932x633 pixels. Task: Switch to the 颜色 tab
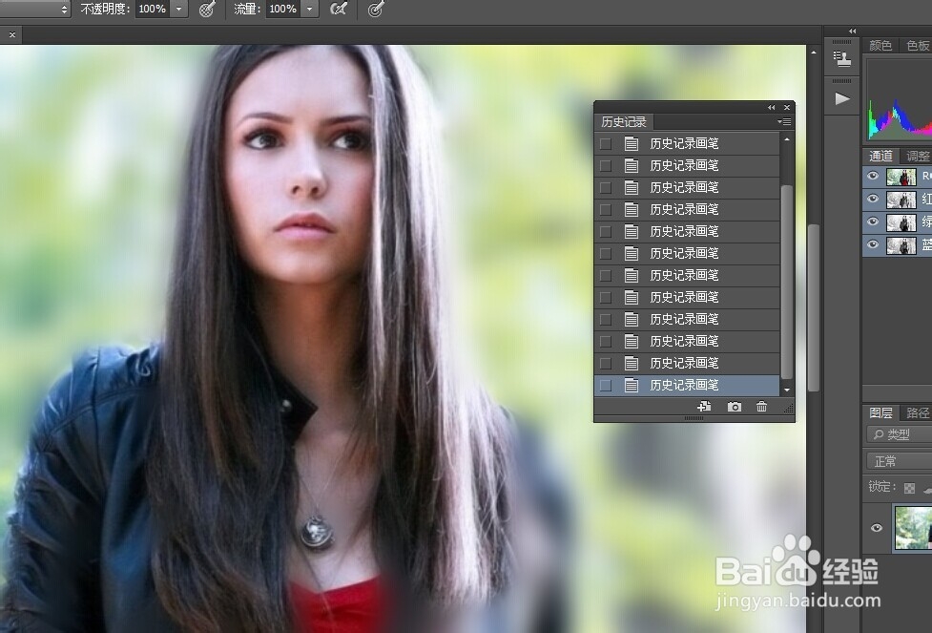[880, 45]
